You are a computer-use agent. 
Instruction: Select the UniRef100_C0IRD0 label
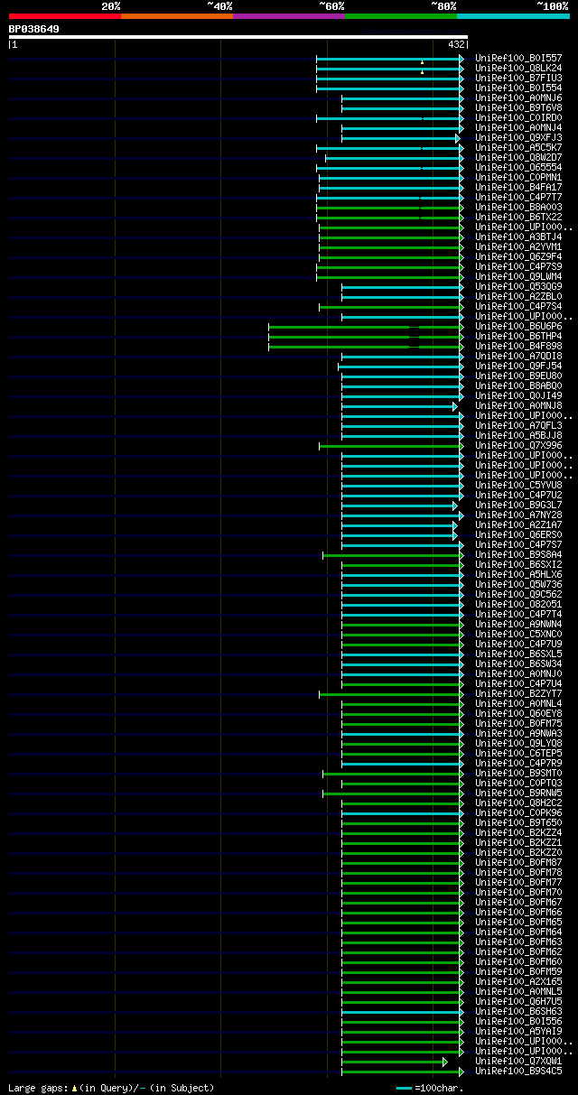pos(518,117)
